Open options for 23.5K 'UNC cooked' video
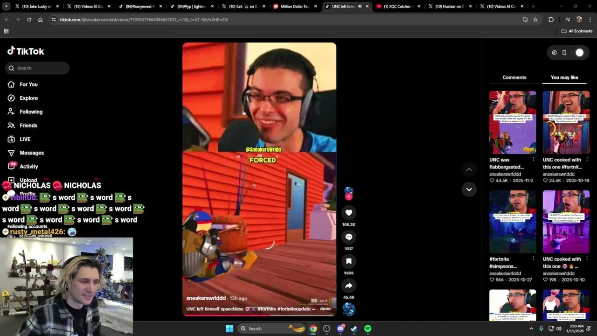Viewport: 597px width, 336px height. (587, 160)
